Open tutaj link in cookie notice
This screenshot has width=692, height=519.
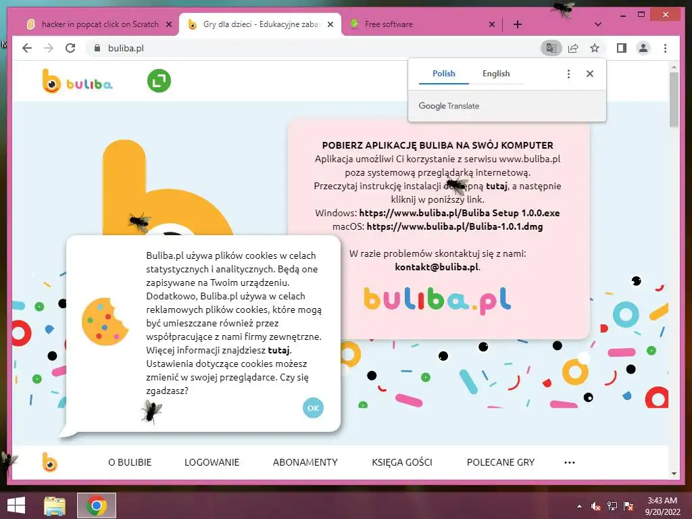click(278, 351)
